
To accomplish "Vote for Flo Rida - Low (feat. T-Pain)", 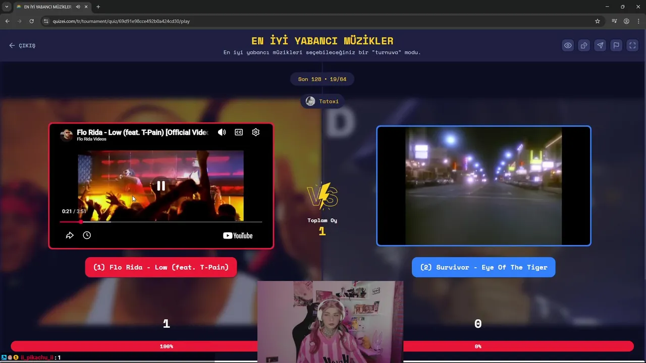I will [x=161, y=267].
